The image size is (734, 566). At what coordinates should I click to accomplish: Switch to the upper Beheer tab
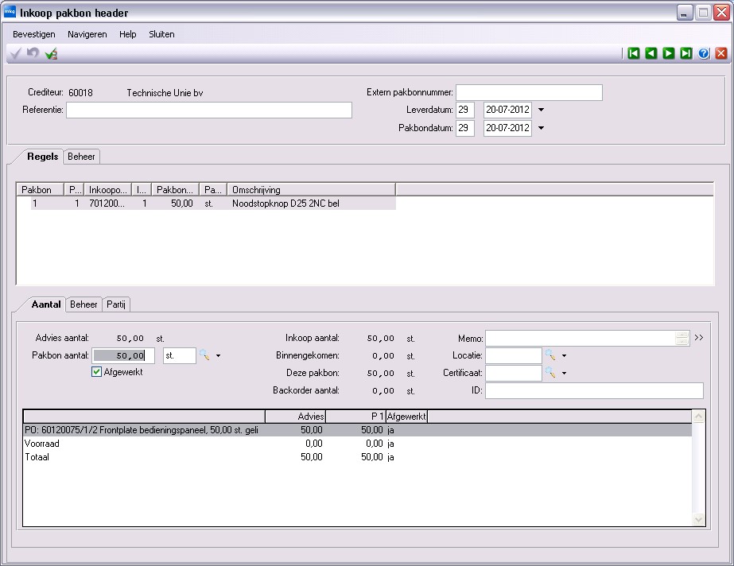(81, 157)
